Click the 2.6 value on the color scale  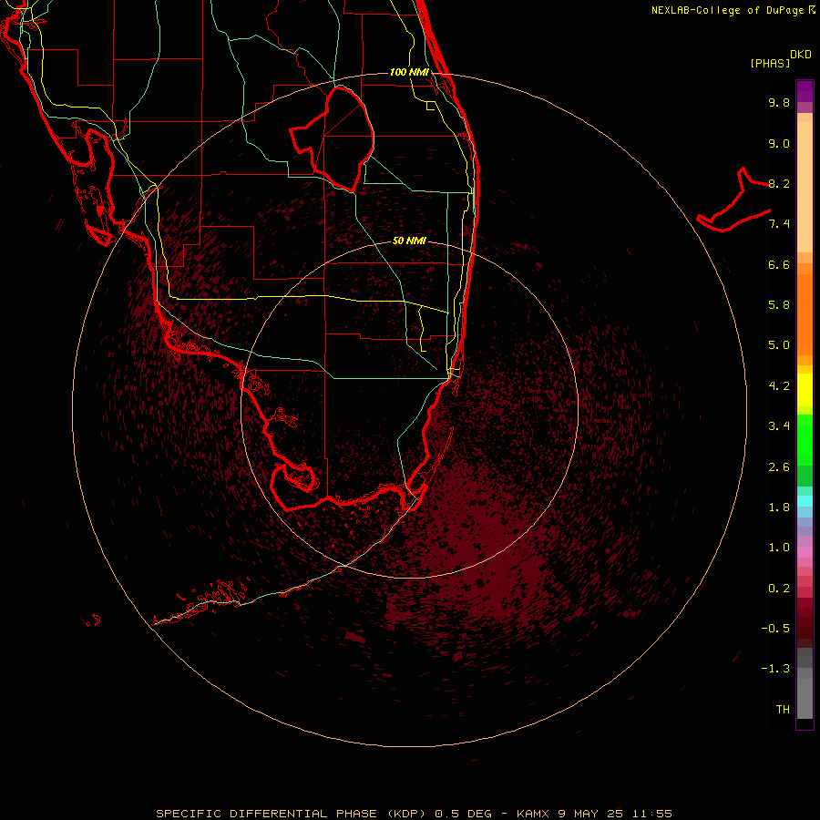(x=779, y=467)
